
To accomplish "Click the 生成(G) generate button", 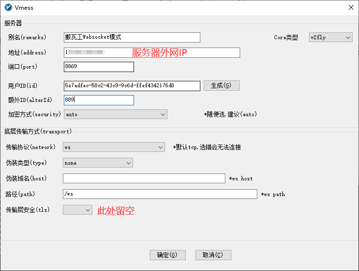I will [221, 85].
